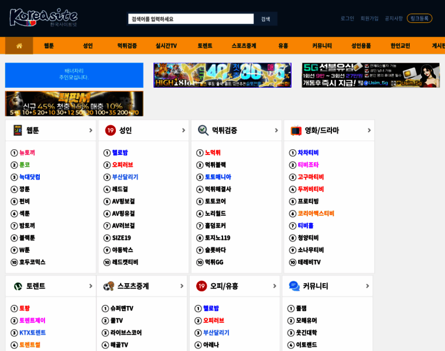Screen dimensions: 445x351
Task: Expand the 스포츠중계 section chevron arrow
Action: click(182, 286)
